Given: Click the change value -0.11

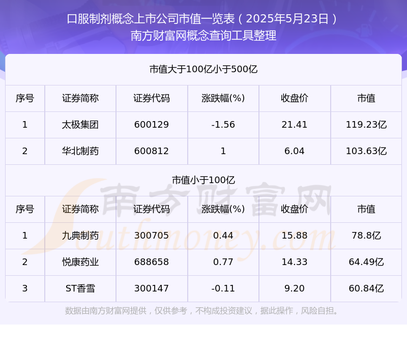Looking at the screenshot, I should [x=223, y=288].
